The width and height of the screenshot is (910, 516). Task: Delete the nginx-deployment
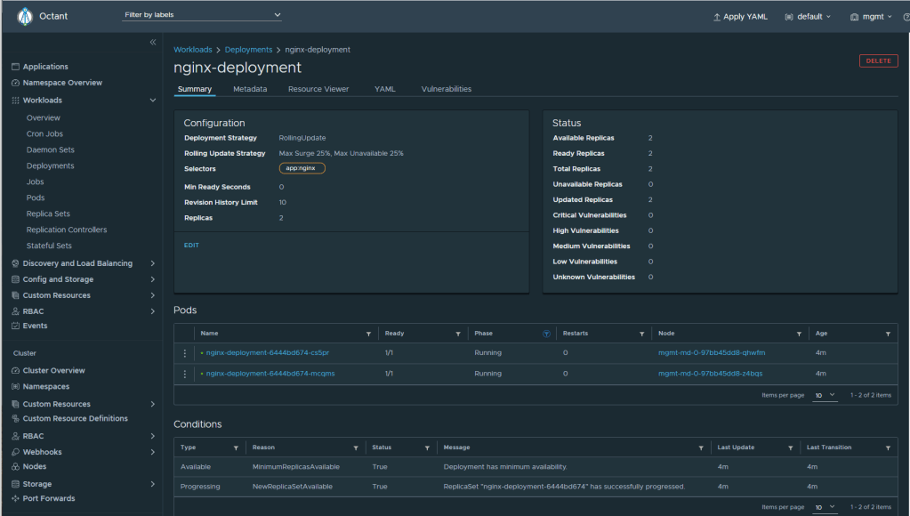coord(878,60)
